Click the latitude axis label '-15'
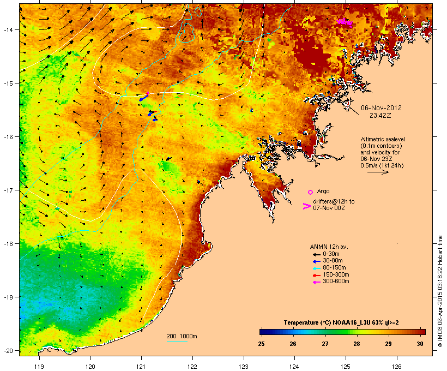The height and width of the screenshot is (371, 447). [8, 83]
